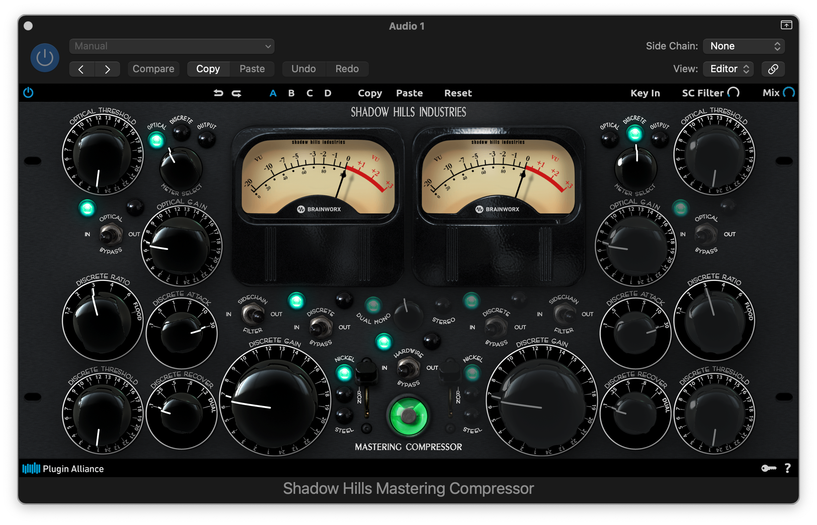
Task: Toggle the left Sidechain Filter switch
Action: click(252, 314)
